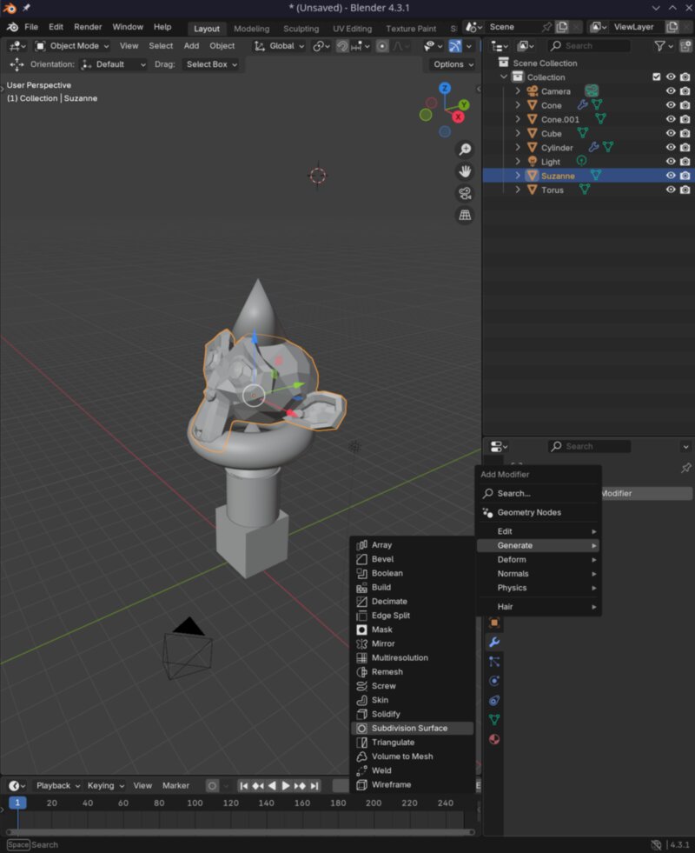Select Subdivision Surface modifier
The image size is (695, 853).
tap(412, 728)
